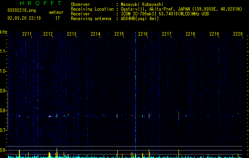This screenshot has height=158, width=249.
Task: Click the meteor count value 17
Action: [x=57, y=18]
